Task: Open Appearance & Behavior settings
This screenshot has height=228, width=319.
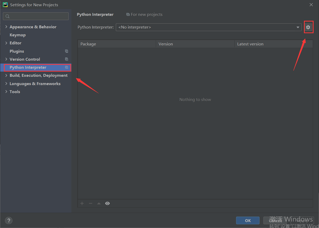Action: [33, 27]
